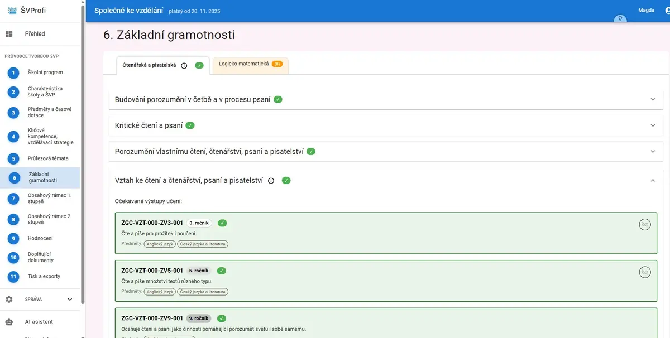Select step 8 circle Obsahový rámec 2. stupeň

[13, 219]
